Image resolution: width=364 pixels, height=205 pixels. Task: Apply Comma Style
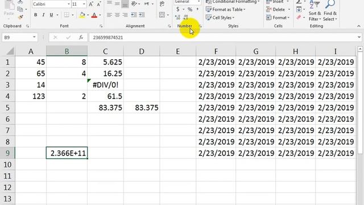pyautogui.click(x=197, y=9)
